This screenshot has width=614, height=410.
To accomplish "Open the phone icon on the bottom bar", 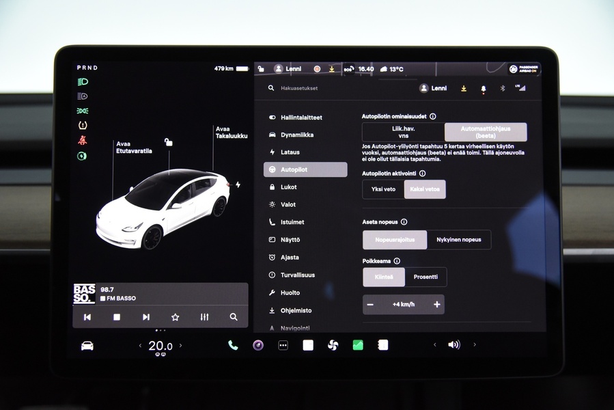I will tap(232, 345).
